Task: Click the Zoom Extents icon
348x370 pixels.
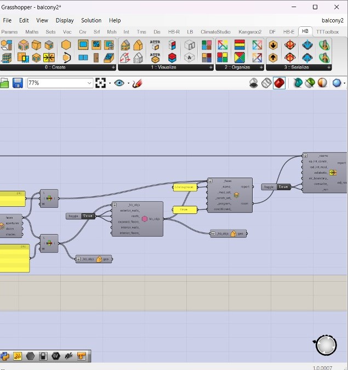Action: tap(100, 83)
